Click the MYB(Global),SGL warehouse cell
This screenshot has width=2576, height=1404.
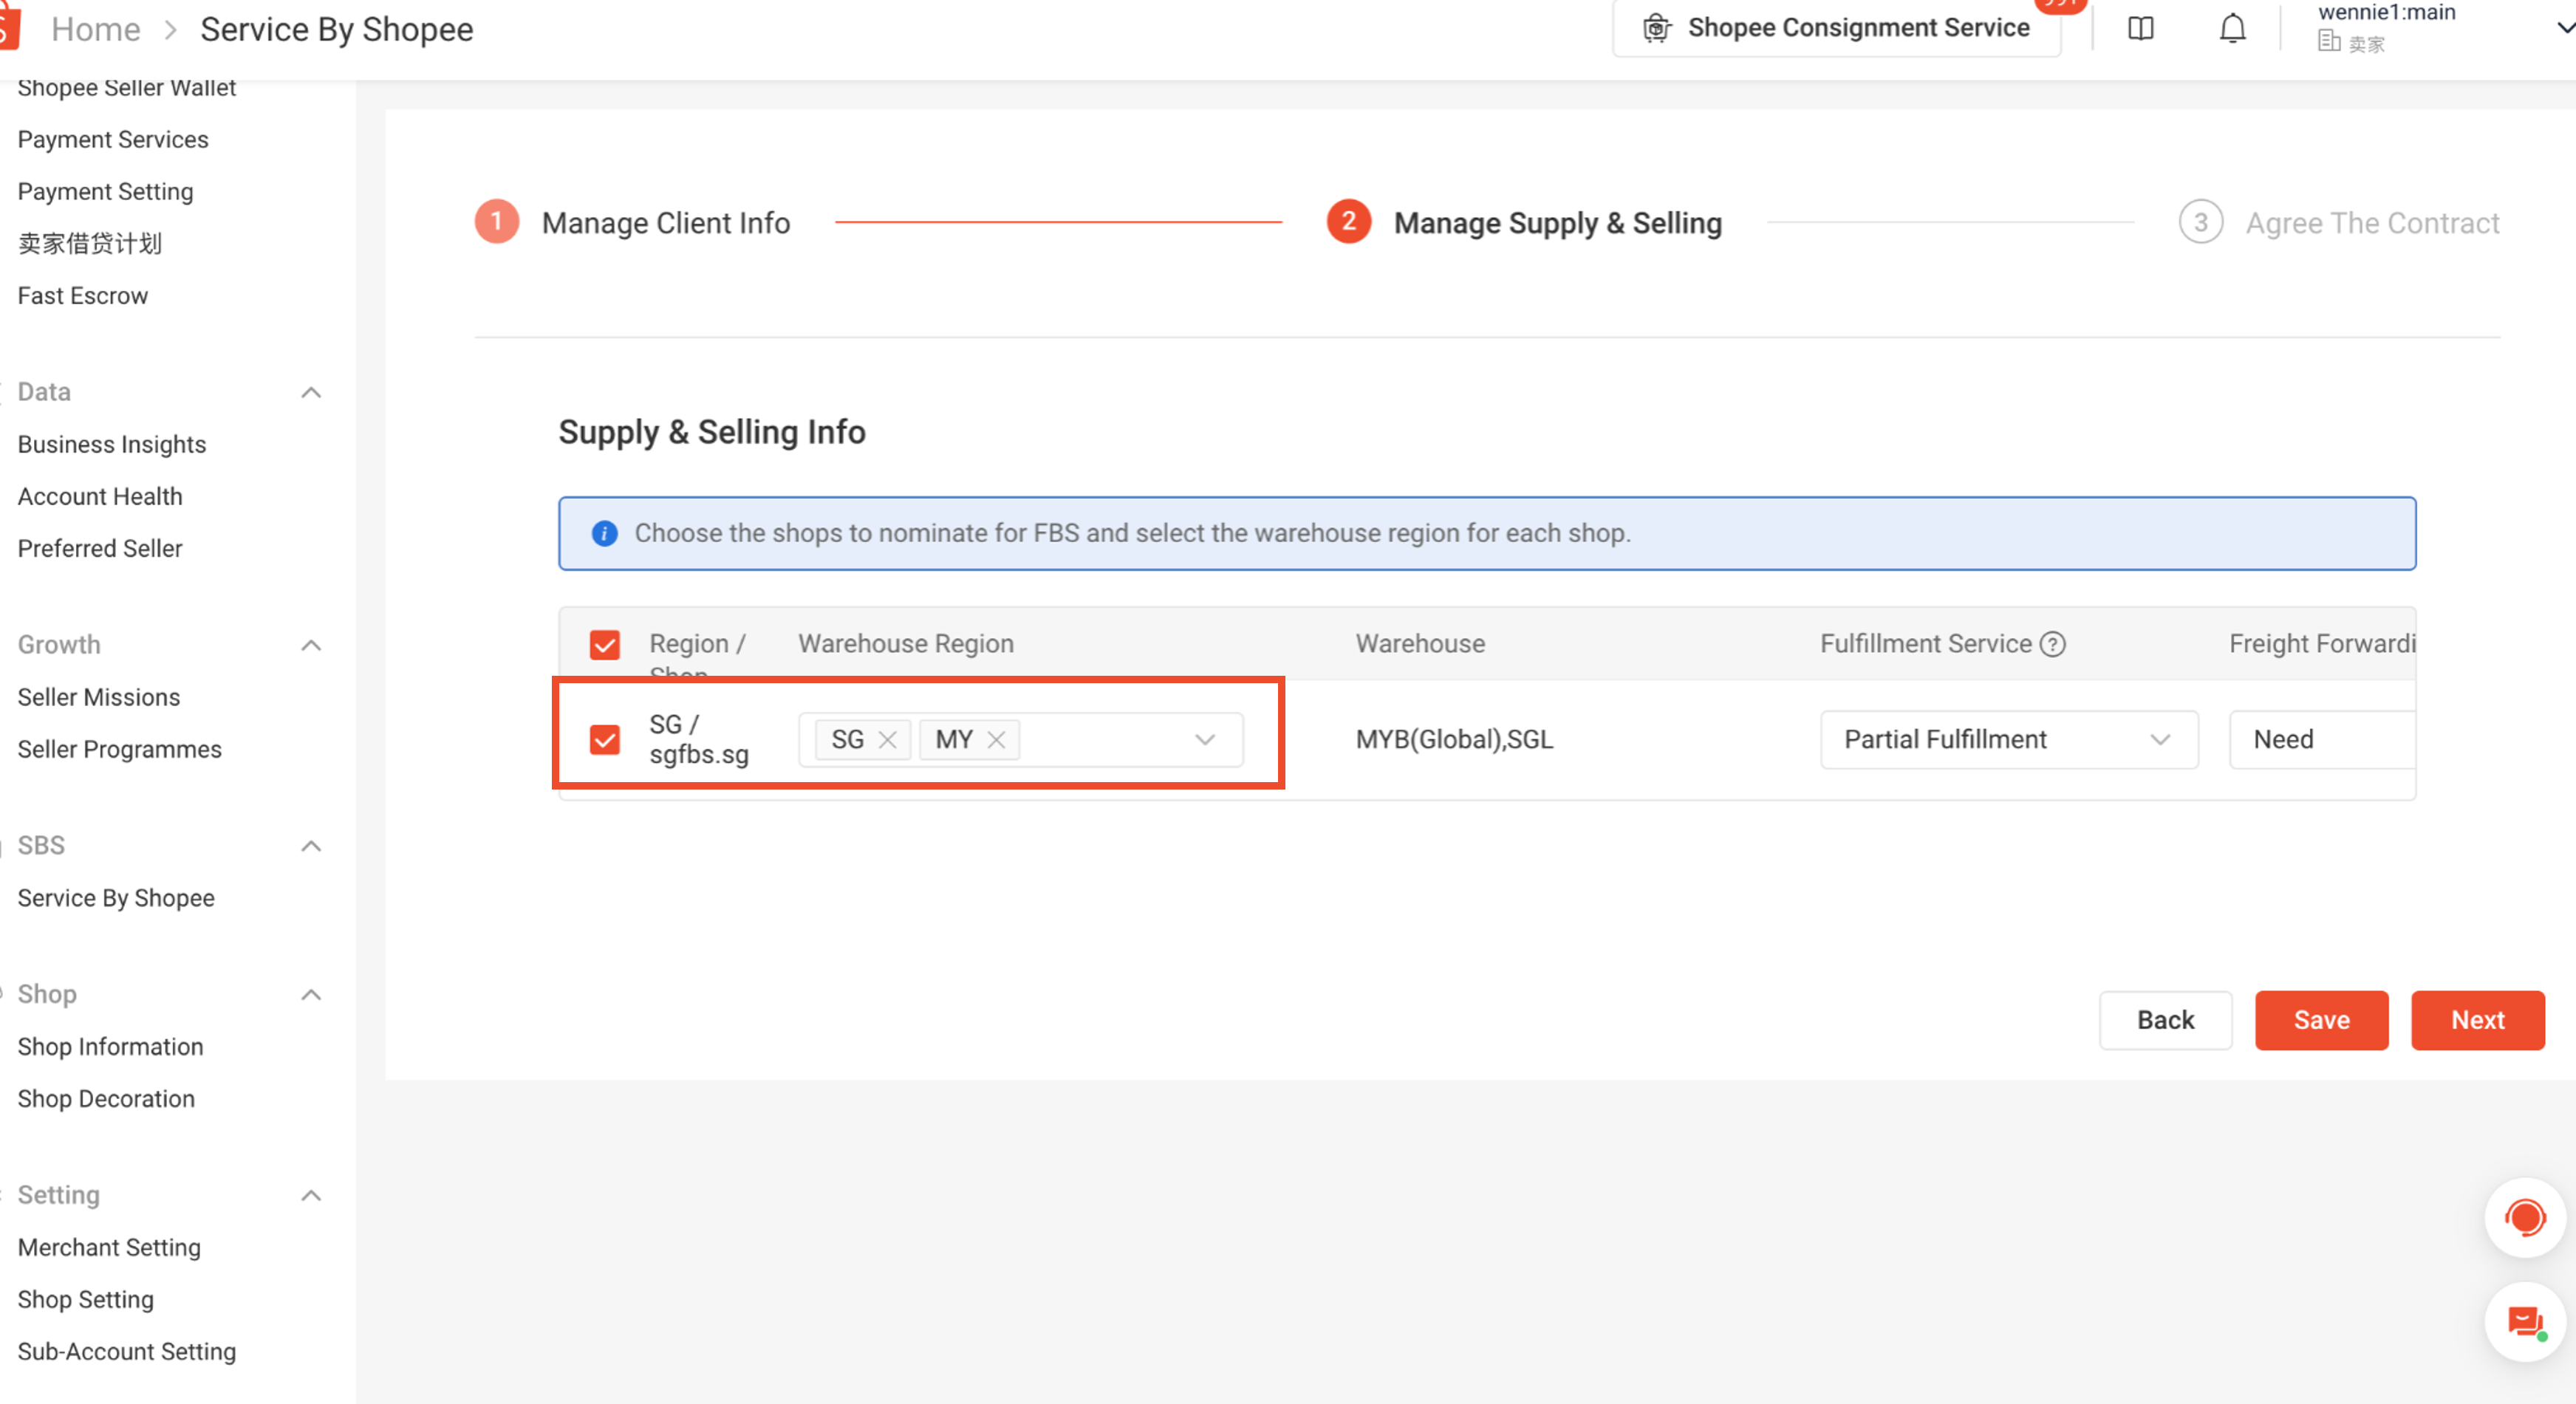pyautogui.click(x=1454, y=739)
